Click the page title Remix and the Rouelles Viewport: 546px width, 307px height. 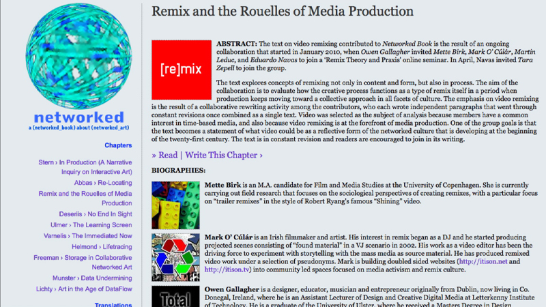[283, 12]
